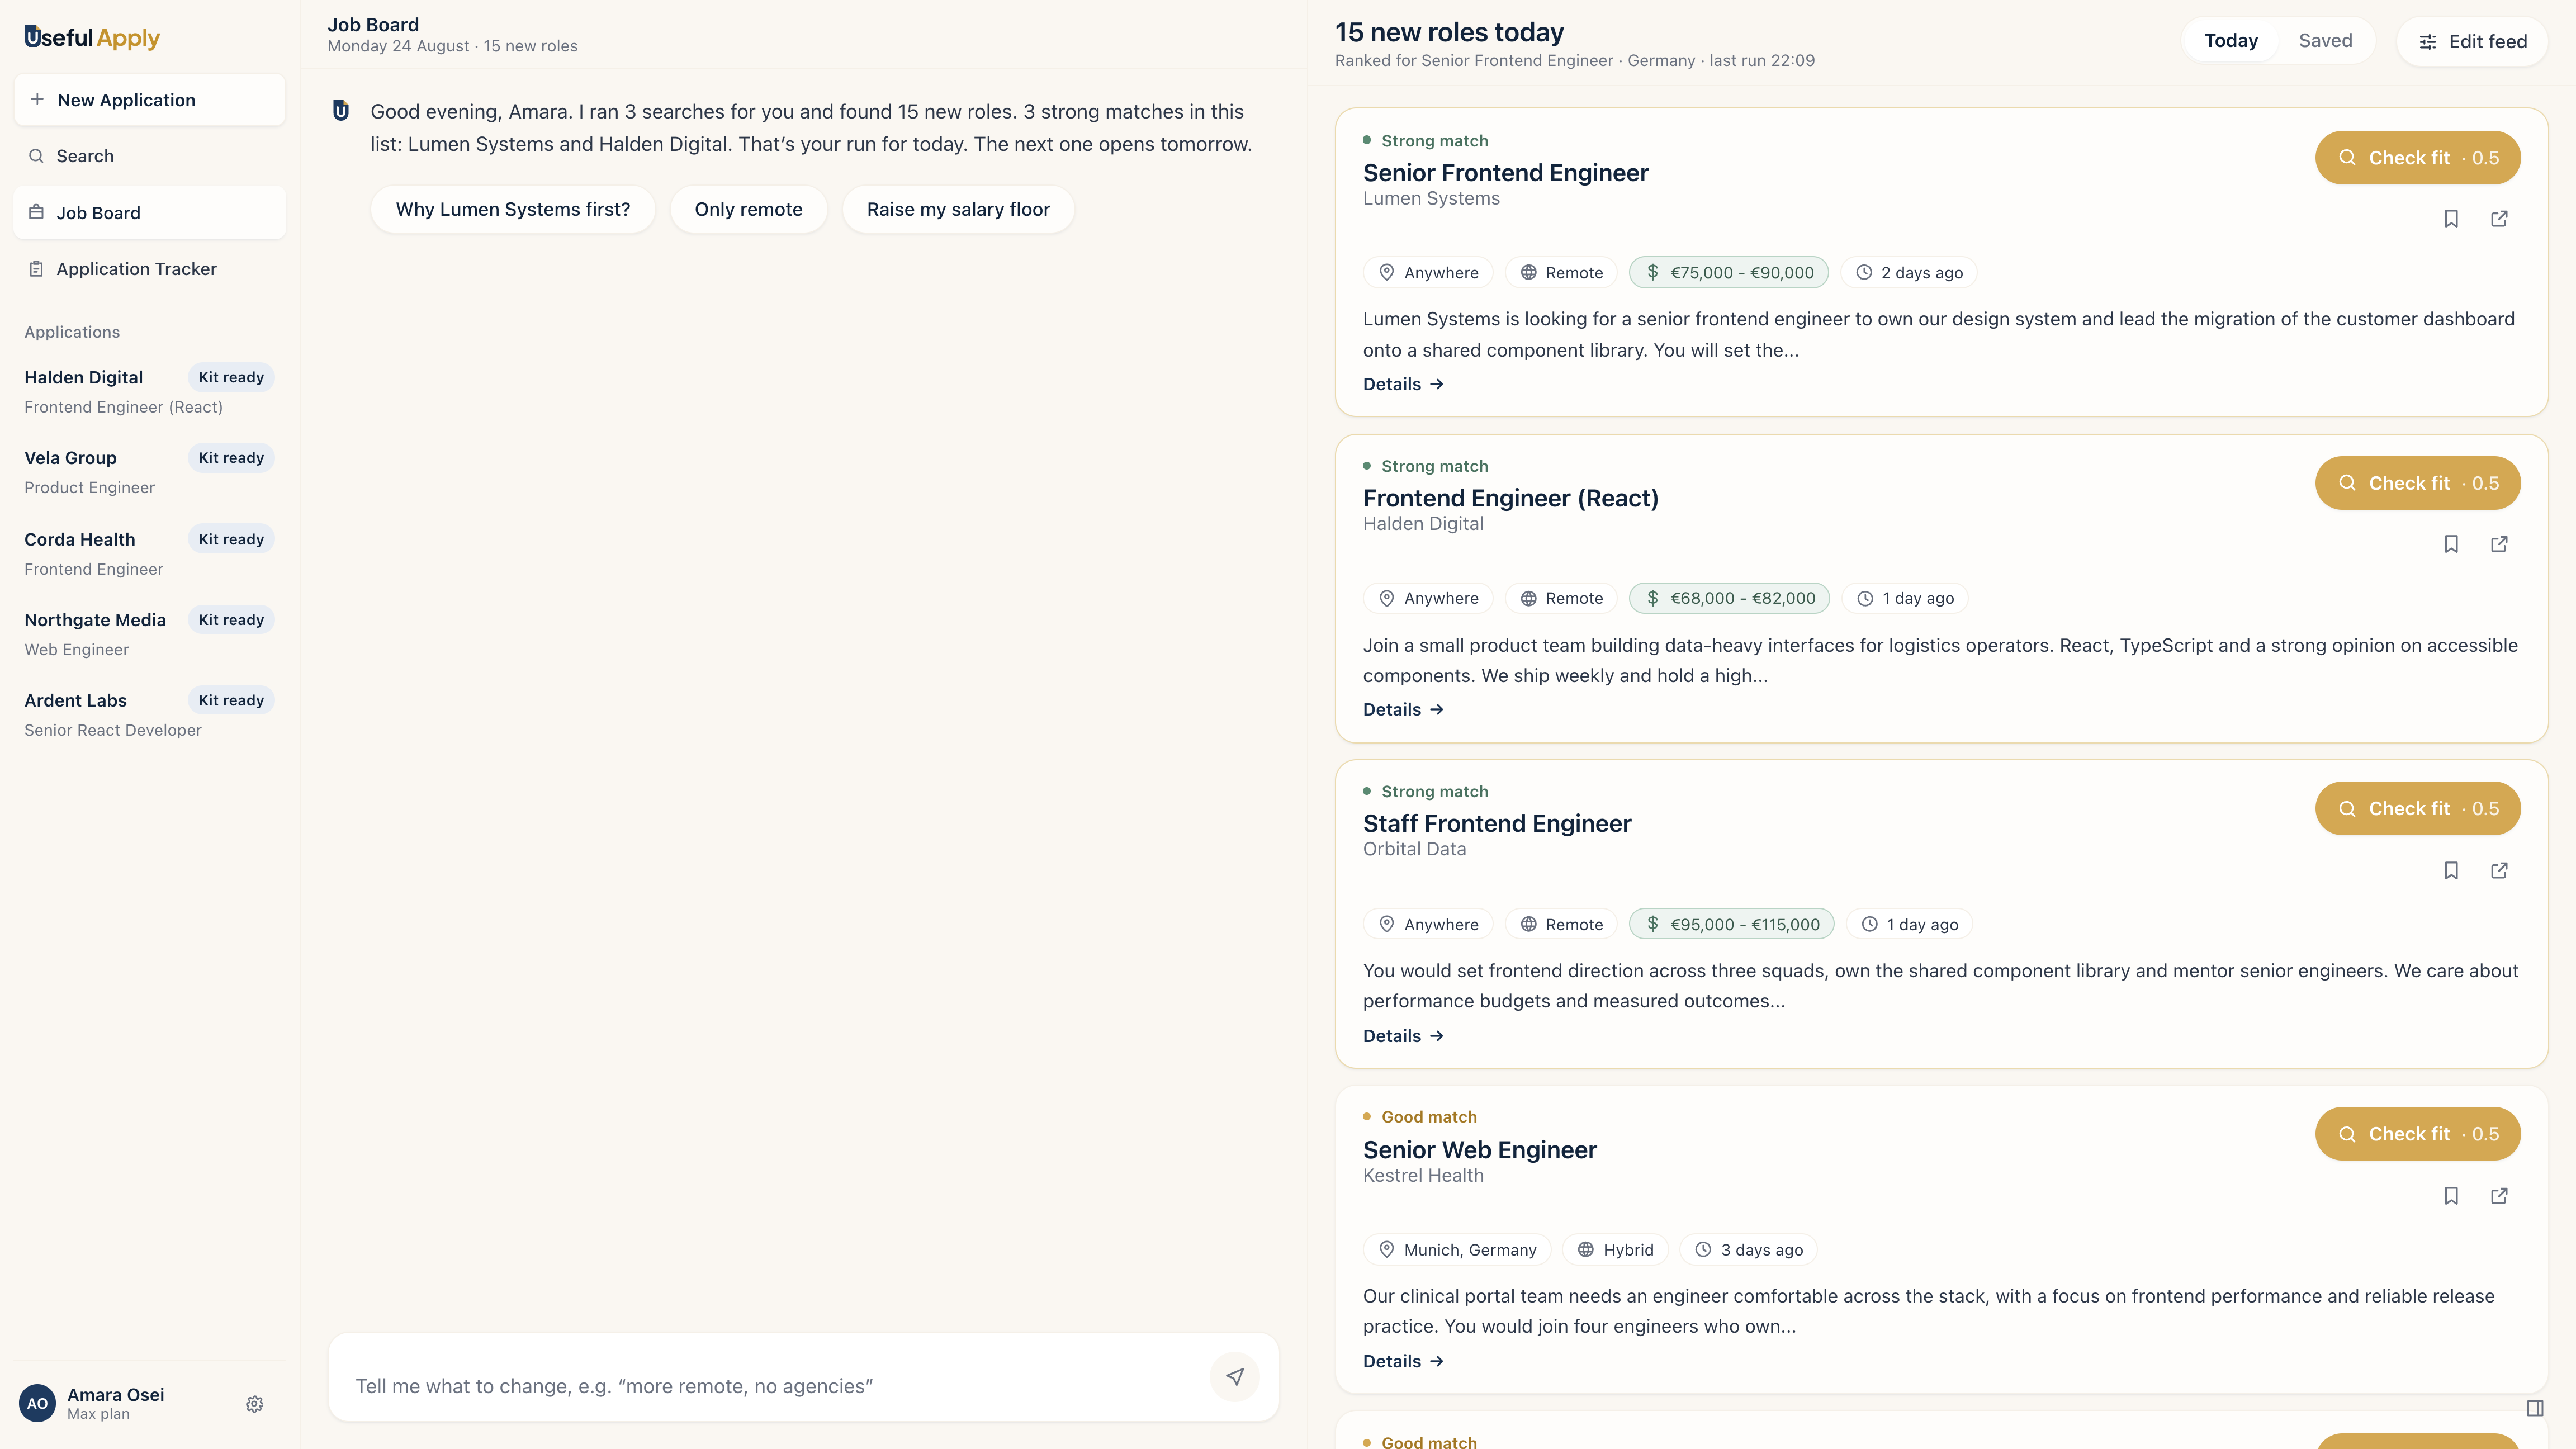
Task: Start a New Application
Action: click(150, 100)
